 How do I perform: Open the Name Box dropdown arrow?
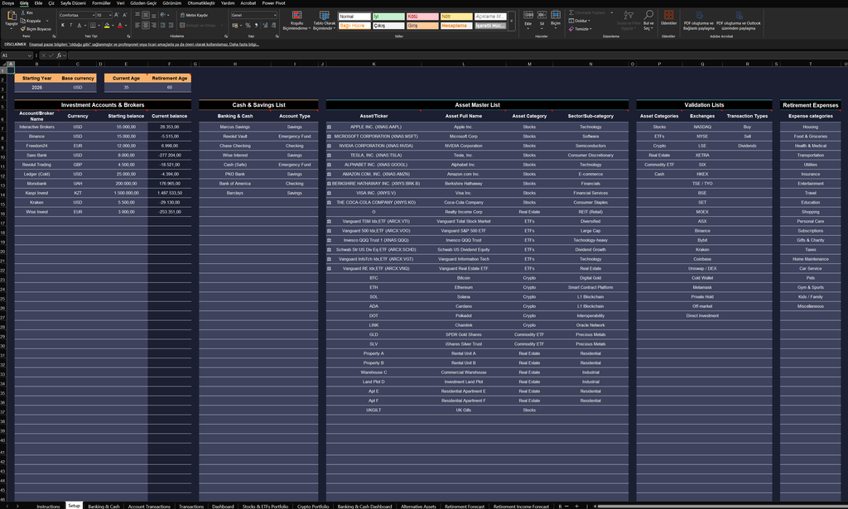[30, 55]
